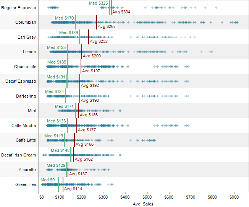Viewport: 249px width, 207px height.
Task: Click the Med $189 label for Earl Grey
Action: 68,33
